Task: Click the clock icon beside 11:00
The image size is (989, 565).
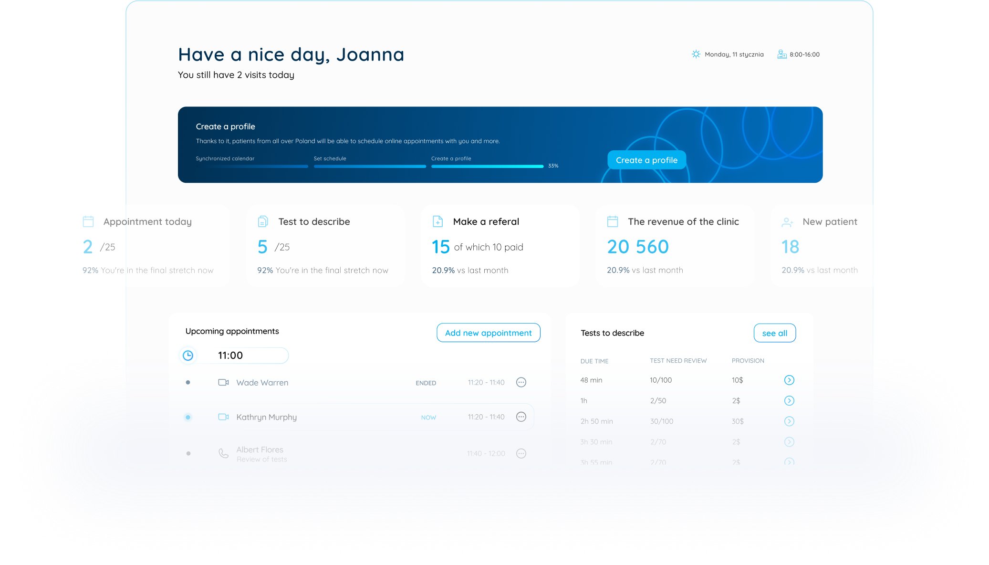Action: [188, 356]
